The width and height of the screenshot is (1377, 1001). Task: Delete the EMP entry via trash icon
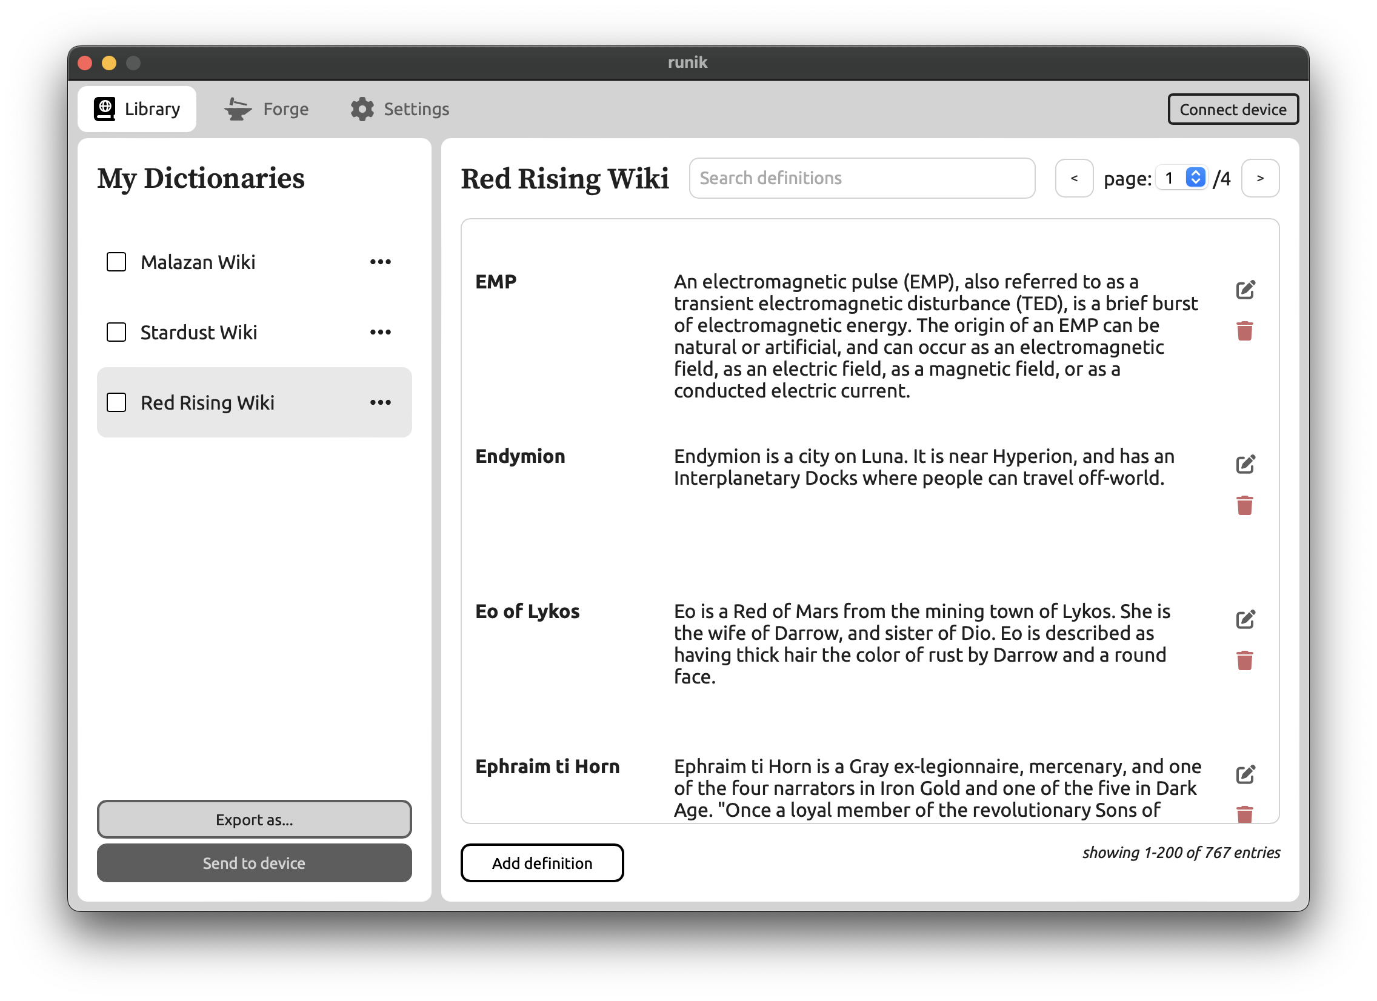1244,331
